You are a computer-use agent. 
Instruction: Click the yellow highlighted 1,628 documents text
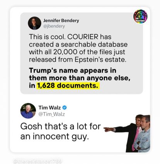pos(68,85)
